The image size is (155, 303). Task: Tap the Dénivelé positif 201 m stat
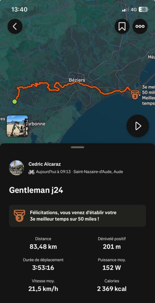(112, 244)
